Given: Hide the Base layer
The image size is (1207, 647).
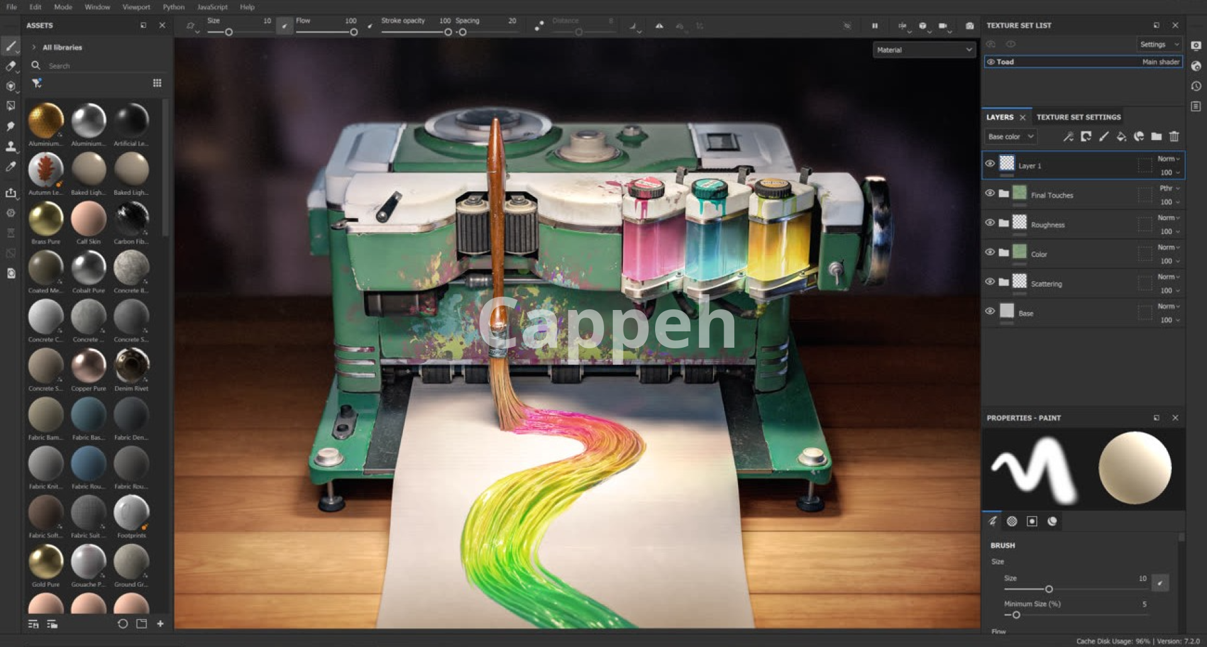Looking at the screenshot, I should [x=989, y=311].
